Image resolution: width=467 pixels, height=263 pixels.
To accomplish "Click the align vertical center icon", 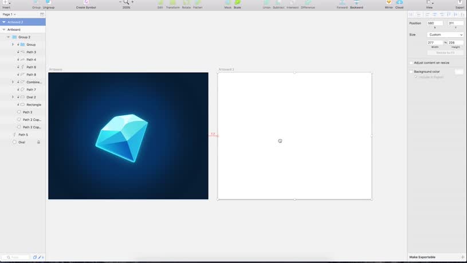I will (456, 14).
